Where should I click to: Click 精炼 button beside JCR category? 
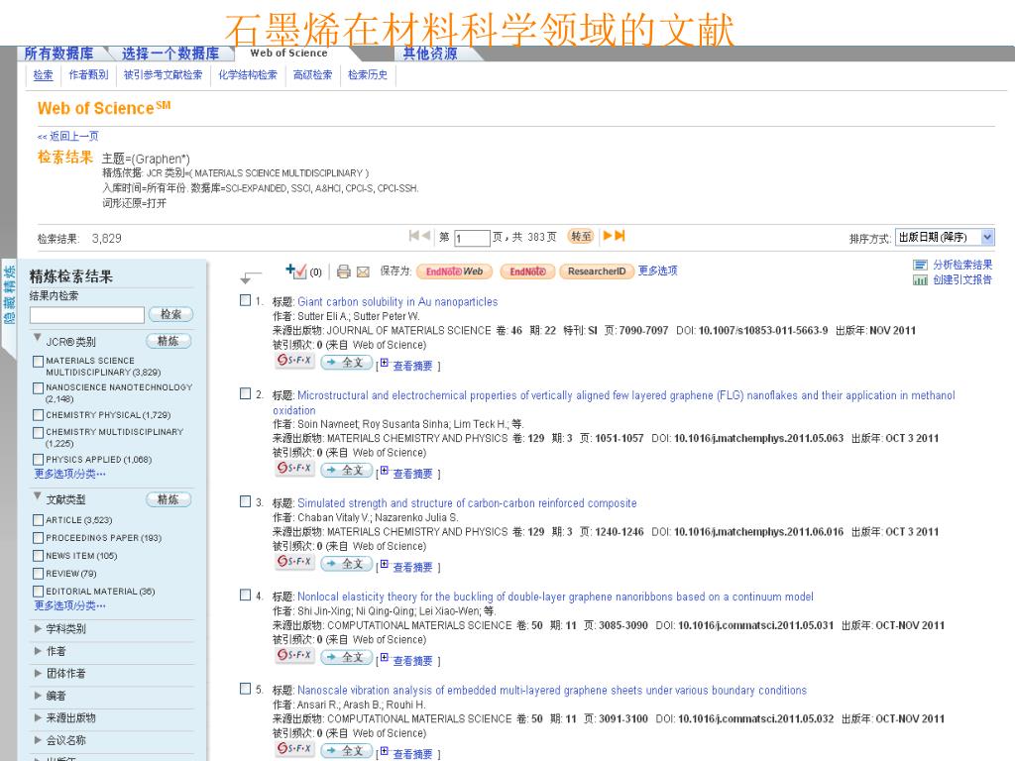[x=169, y=341]
